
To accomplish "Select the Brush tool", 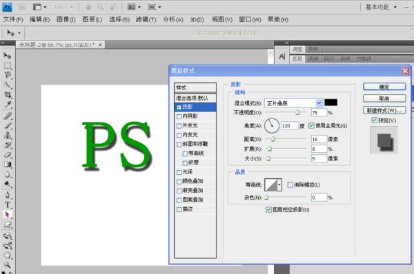I will coord(7,126).
